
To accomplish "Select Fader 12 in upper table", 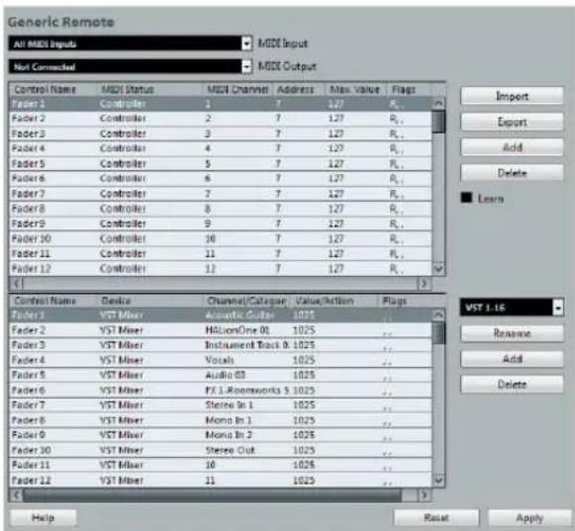I will pyautogui.click(x=221, y=269).
